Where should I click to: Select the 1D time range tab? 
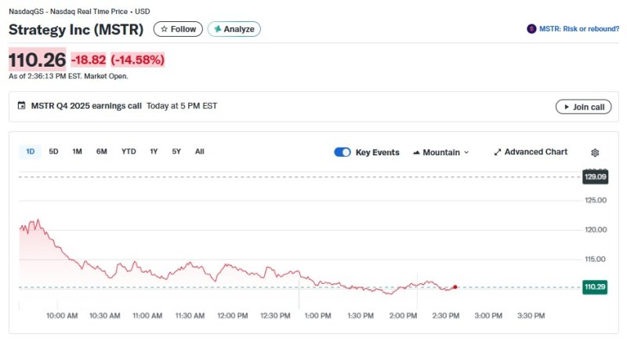pos(31,151)
